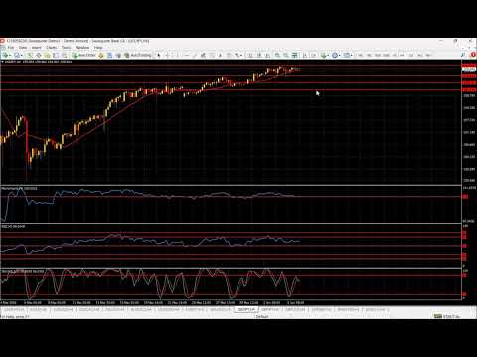Click the chart title dropdown triangle
Viewport: 477px width, 357px height.
(2, 62)
